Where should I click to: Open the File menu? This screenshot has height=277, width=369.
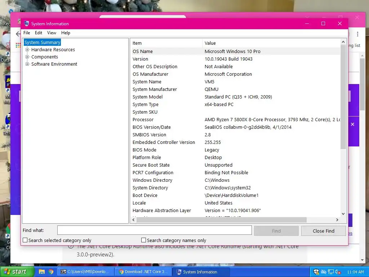point(27,33)
